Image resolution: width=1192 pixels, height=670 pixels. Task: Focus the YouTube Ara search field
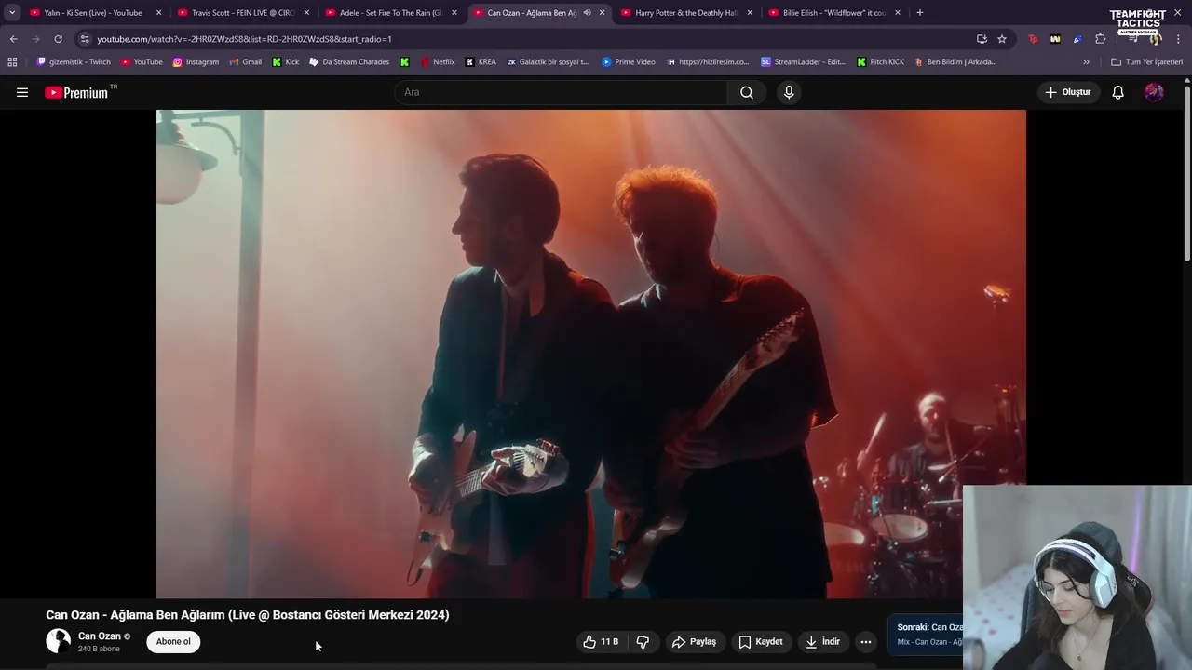pyautogui.click(x=561, y=92)
